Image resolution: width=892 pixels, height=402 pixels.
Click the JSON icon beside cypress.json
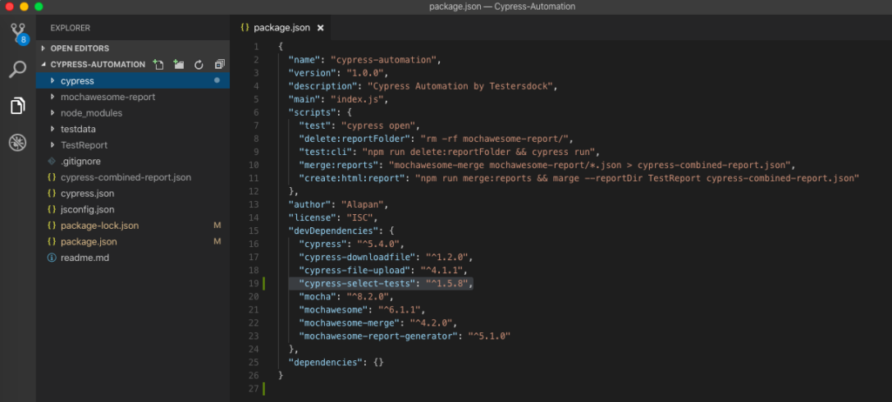tap(51, 193)
